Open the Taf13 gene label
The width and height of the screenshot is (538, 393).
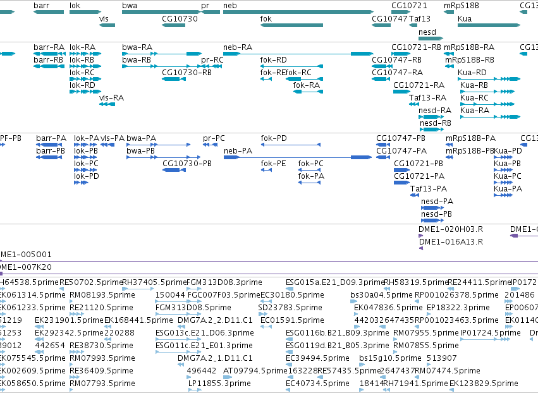(420, 18)
